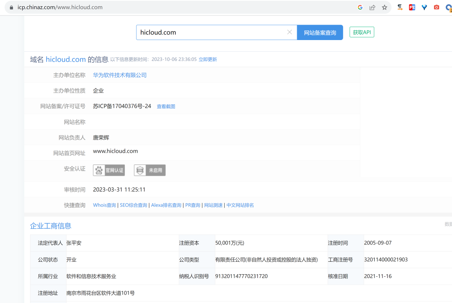Viewport: 452px width, 303px height.
Task: Click the SSL 未启用 badge
Action: click(149, 170)
